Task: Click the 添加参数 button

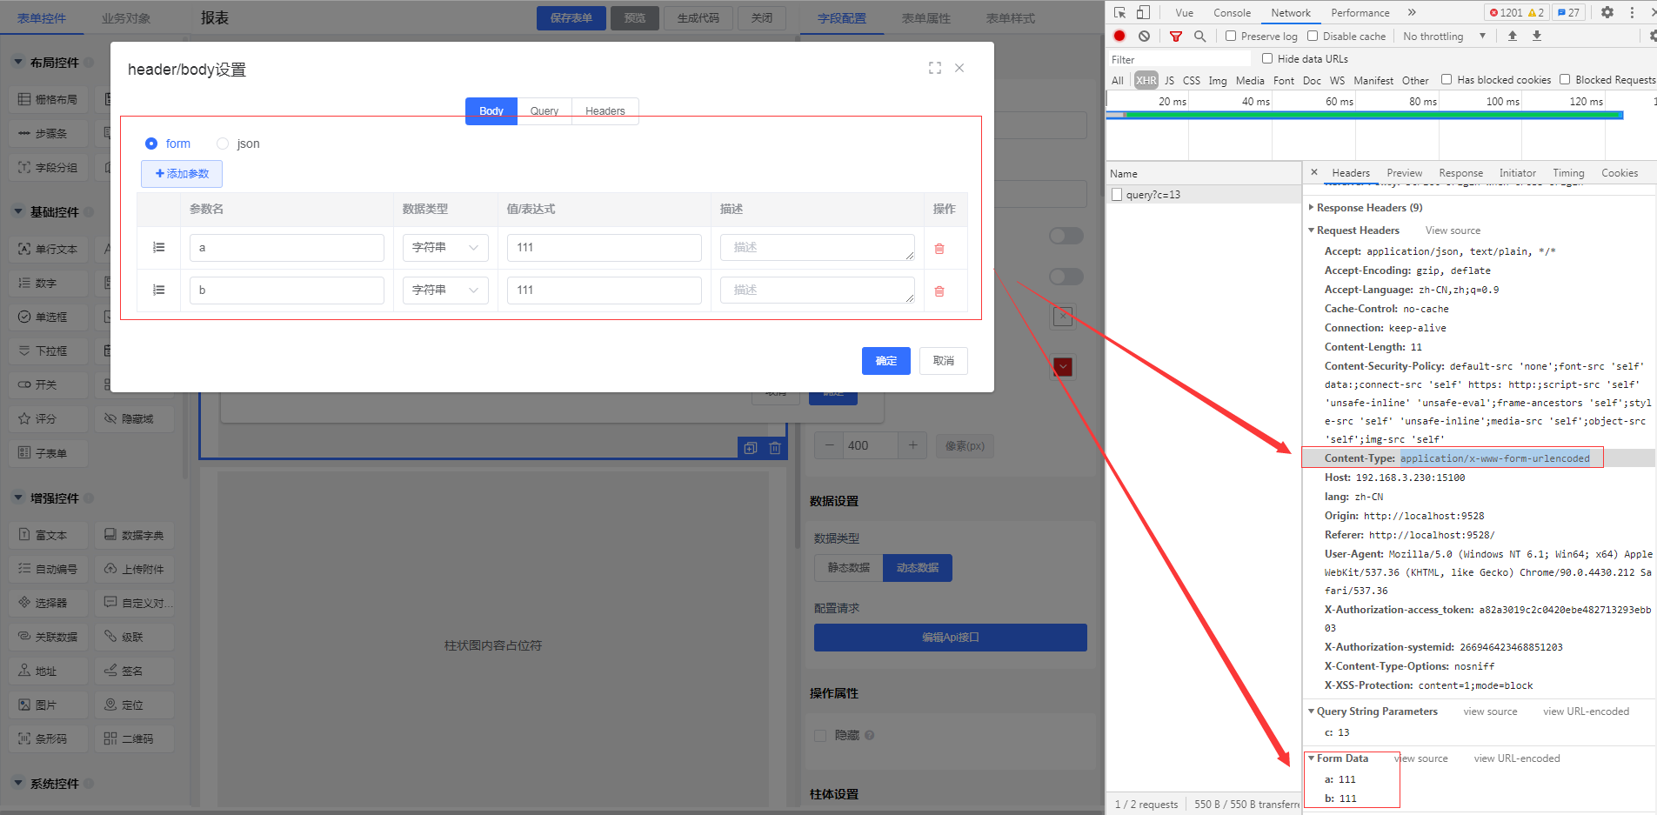Action: coord(182,174)
